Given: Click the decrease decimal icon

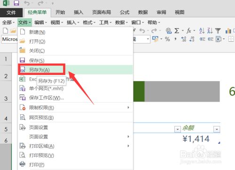Looking at the screenshot, I should [x=192, y=39].
